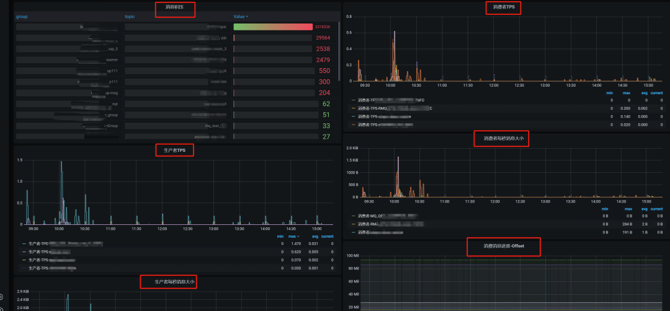Click the value 2538 in the table
The height and width of the screenshot is (311, 670).
coord(323,49)
